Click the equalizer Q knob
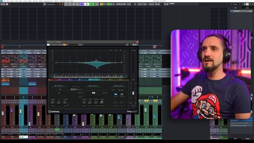The image size is (254, 143). [x=59, y=102]
